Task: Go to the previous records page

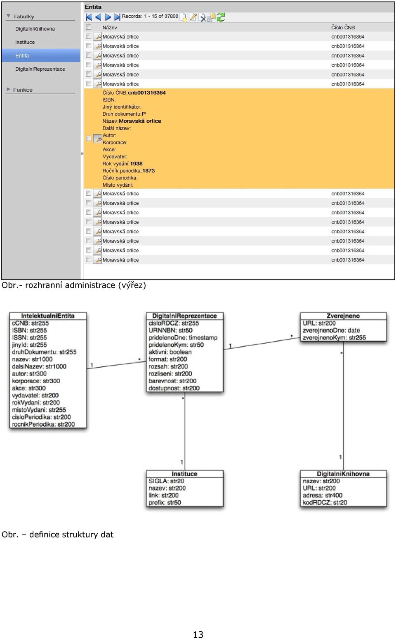Action: pos(98,17)
